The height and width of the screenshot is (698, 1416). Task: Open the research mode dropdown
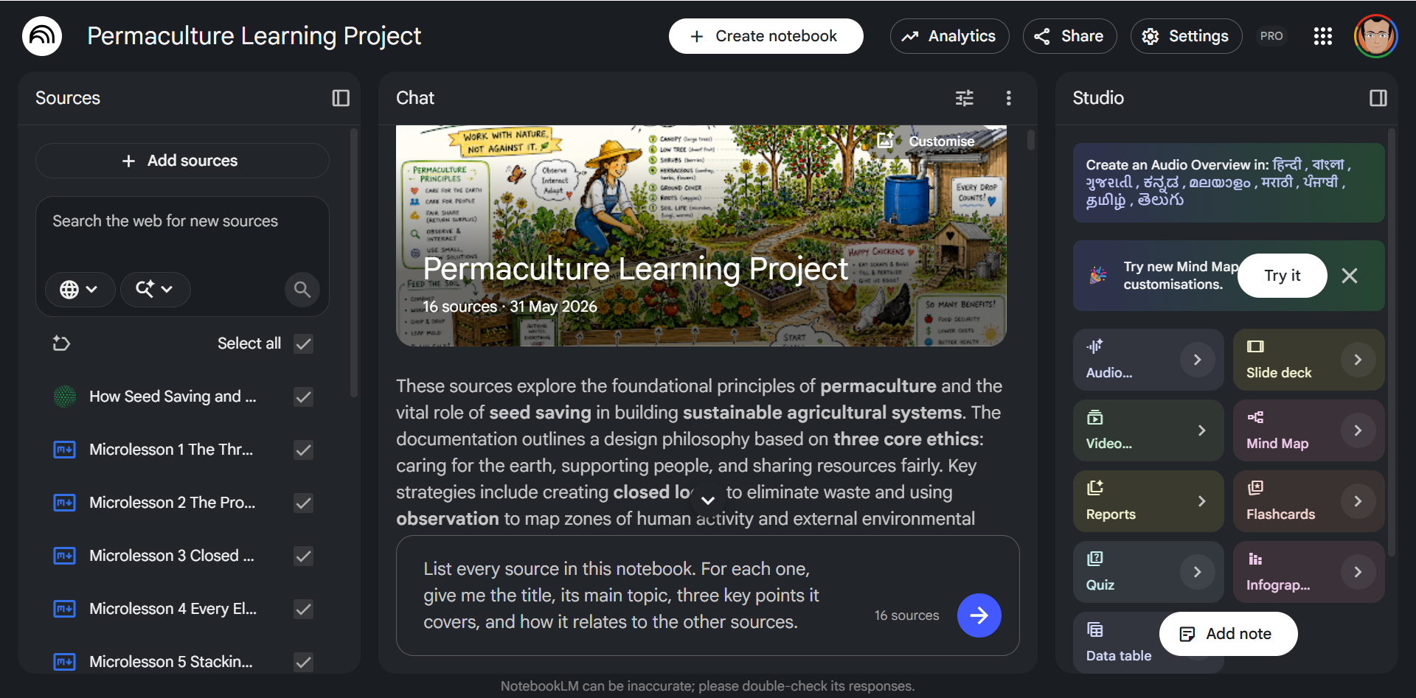[155, 289]
